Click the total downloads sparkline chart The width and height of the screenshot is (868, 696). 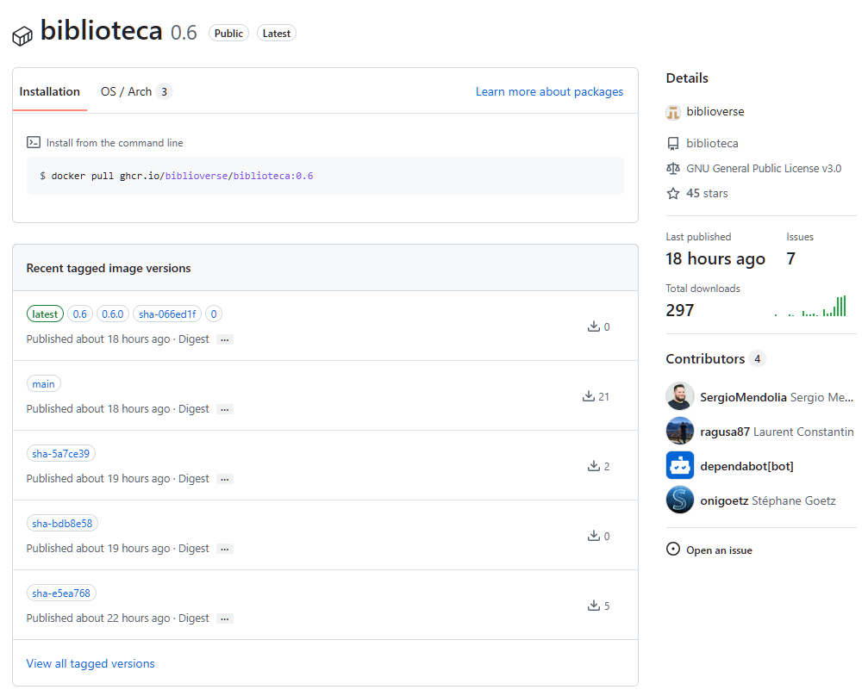(x=810, y=308)
